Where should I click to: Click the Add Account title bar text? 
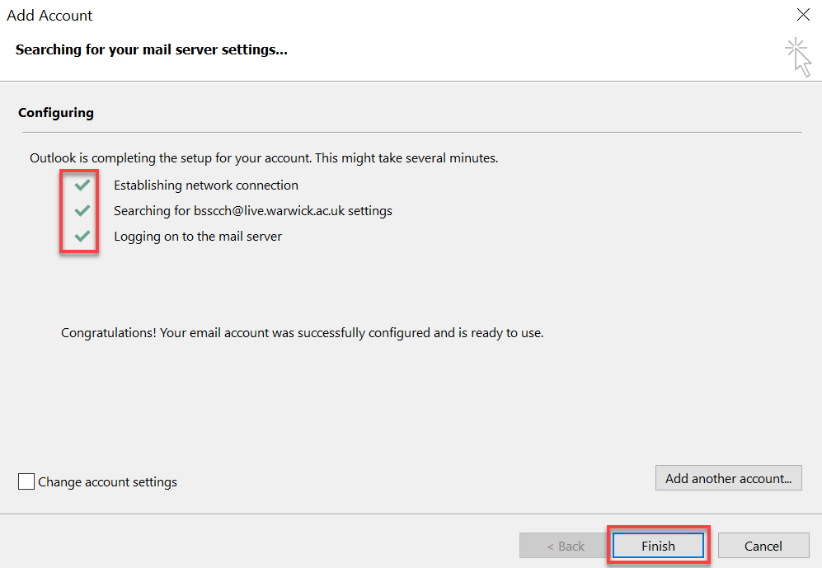click(49, 16)
